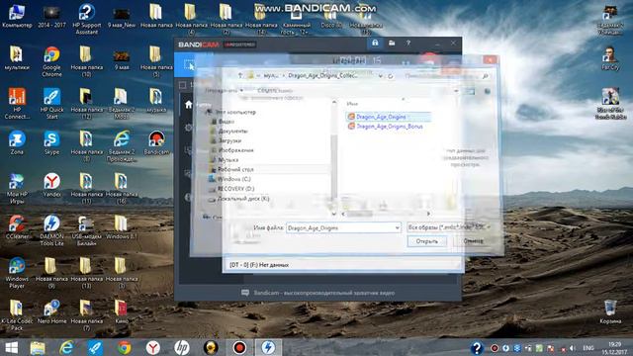Open Bandicam's settings gear tab
Viewport: 633px width, 356px height.
(188, 128)
